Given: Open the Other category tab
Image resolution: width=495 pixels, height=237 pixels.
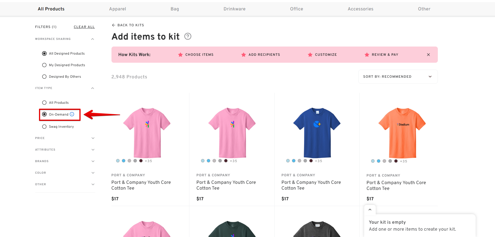Looking at the screenshot, I should click(424, 9).
